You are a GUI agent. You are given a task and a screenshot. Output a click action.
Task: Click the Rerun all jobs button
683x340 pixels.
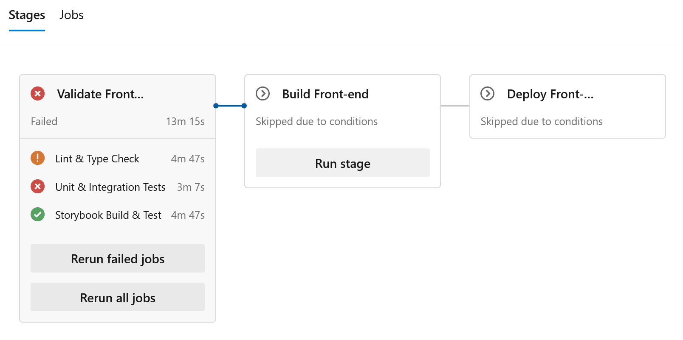[x=118, y=297]
